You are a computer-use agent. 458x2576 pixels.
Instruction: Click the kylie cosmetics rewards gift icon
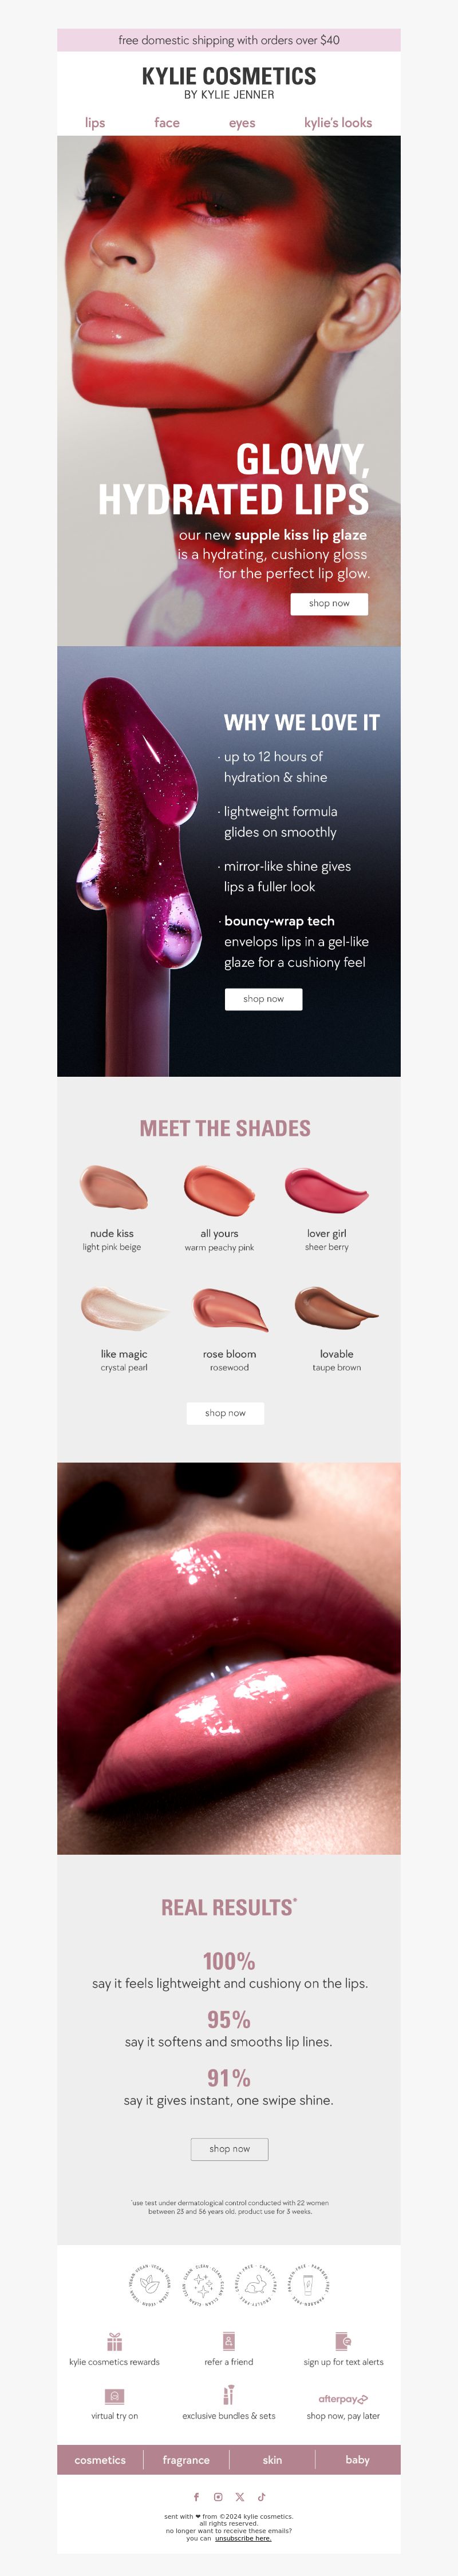pos(114,2342)
